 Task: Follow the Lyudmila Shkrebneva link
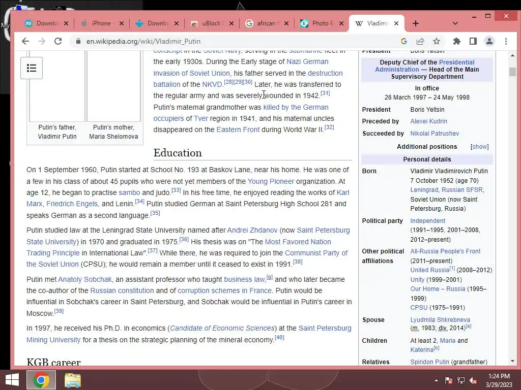(440, 320)
